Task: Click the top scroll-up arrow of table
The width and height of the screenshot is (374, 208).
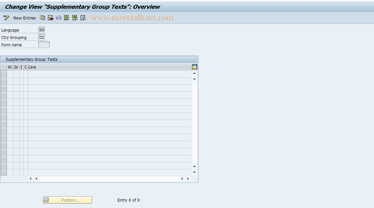Action: (x=194, y=73)
